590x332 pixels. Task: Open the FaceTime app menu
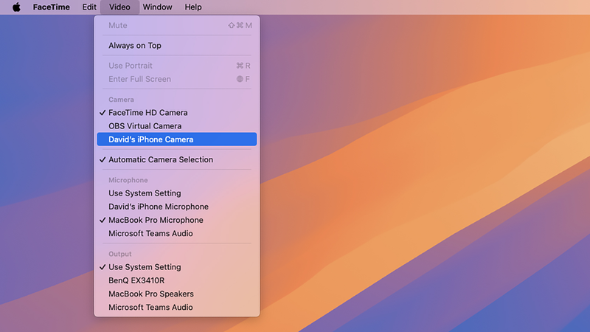51,7
